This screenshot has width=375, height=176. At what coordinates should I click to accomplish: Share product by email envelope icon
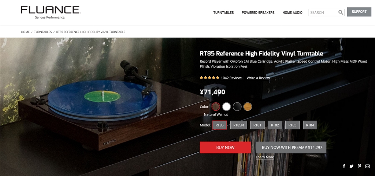click(x=367, y=166)
